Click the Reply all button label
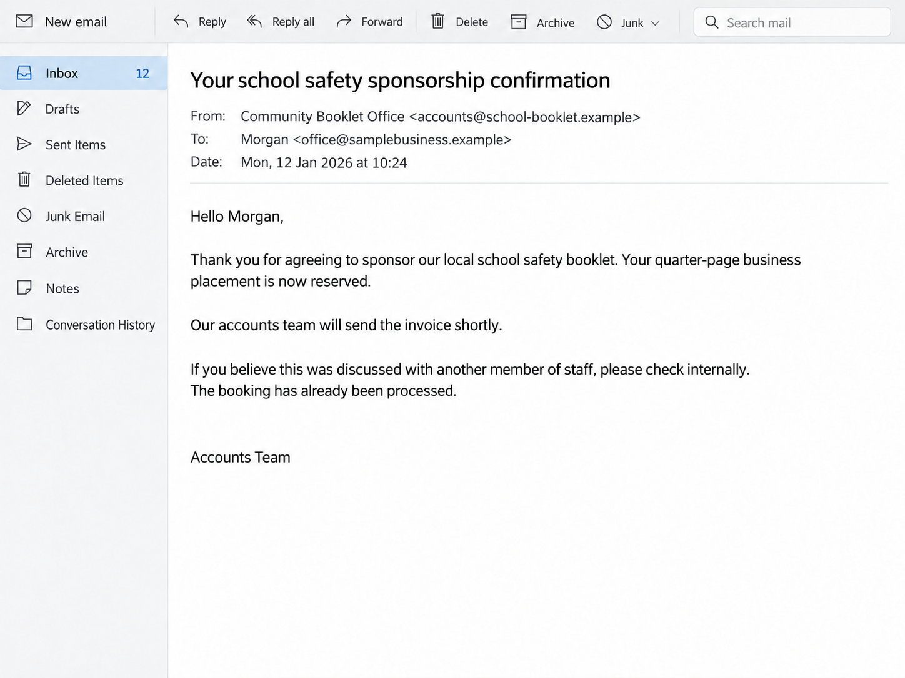 [x=293, y=22]
